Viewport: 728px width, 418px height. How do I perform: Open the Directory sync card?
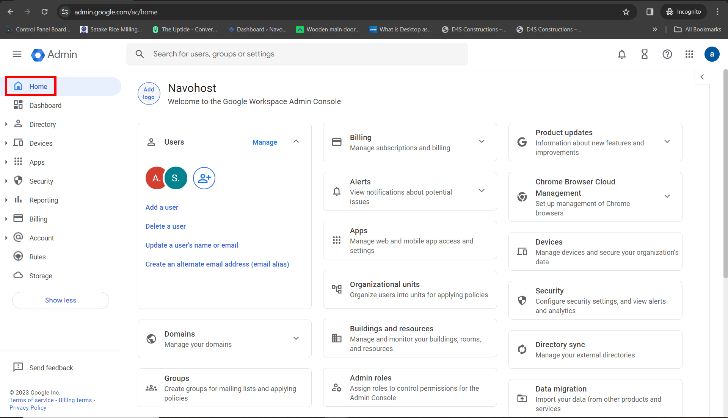(x=595, y=349)
